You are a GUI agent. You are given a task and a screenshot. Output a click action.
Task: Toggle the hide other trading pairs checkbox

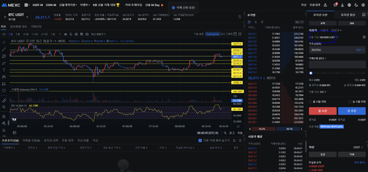[200, 140]
